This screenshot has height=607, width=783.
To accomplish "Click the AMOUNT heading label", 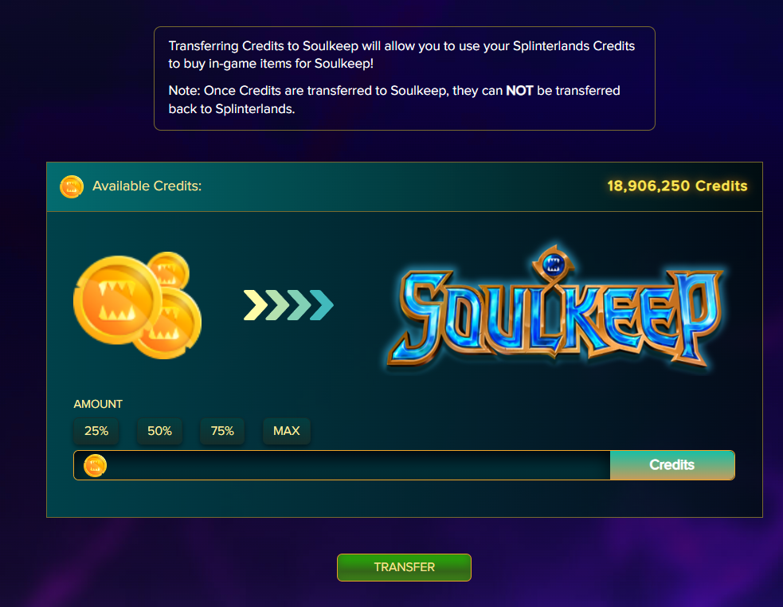I will (x=98, y=404).
